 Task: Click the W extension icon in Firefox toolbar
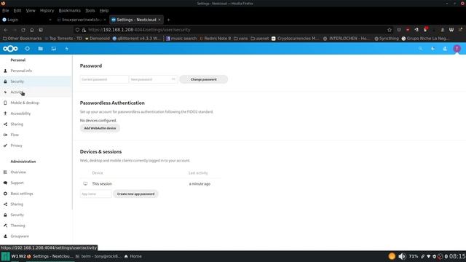click(451, 30)
